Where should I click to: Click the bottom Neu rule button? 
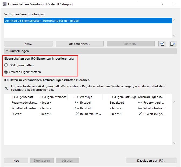16,161
